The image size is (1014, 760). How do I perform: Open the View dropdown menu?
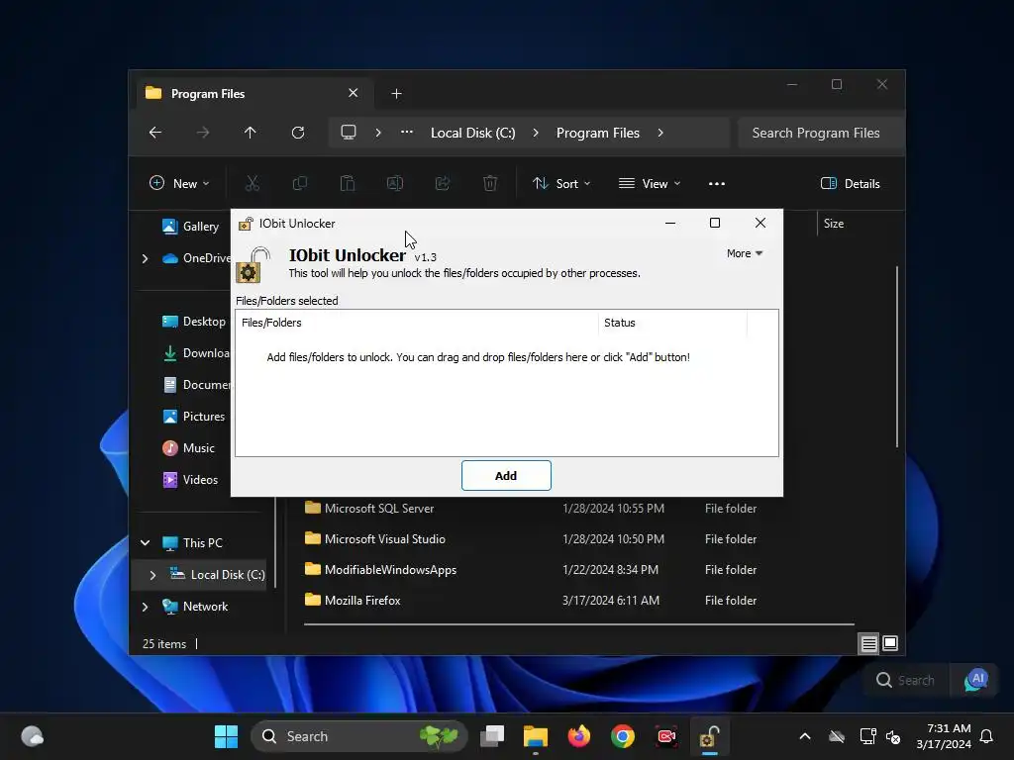[650, 183]
